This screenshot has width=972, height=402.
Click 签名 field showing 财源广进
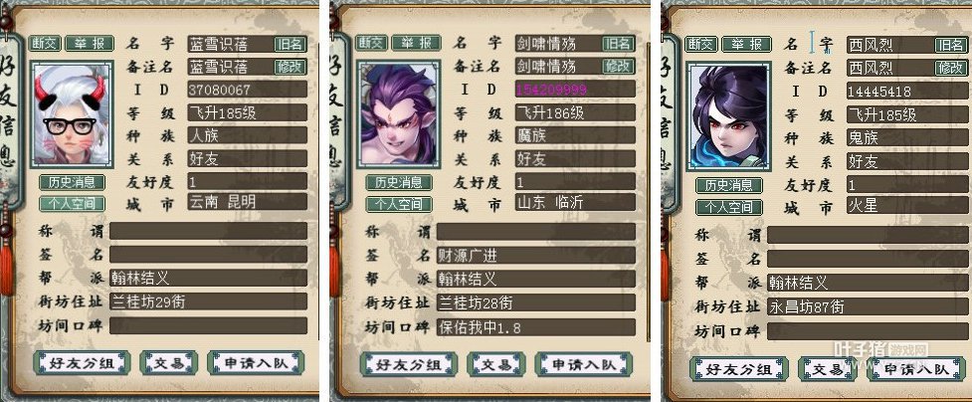pos(535,256)
